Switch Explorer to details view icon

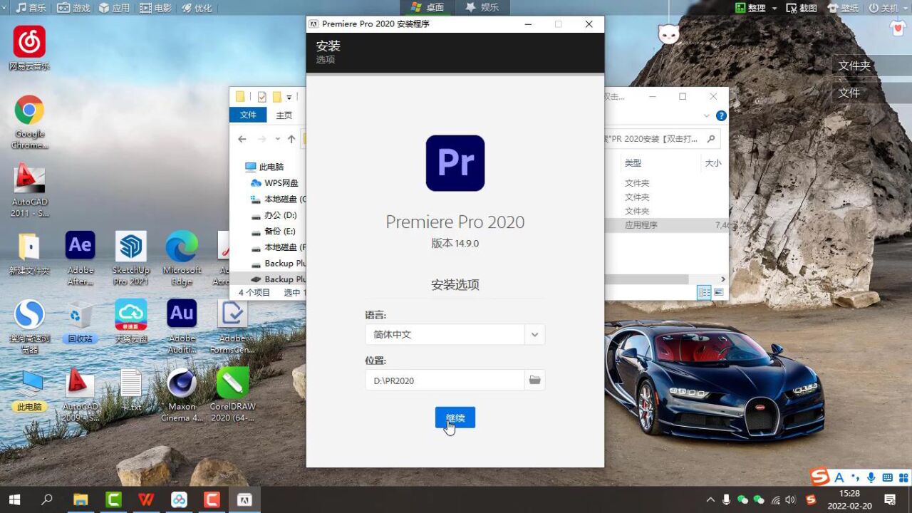tap(704, 292)
